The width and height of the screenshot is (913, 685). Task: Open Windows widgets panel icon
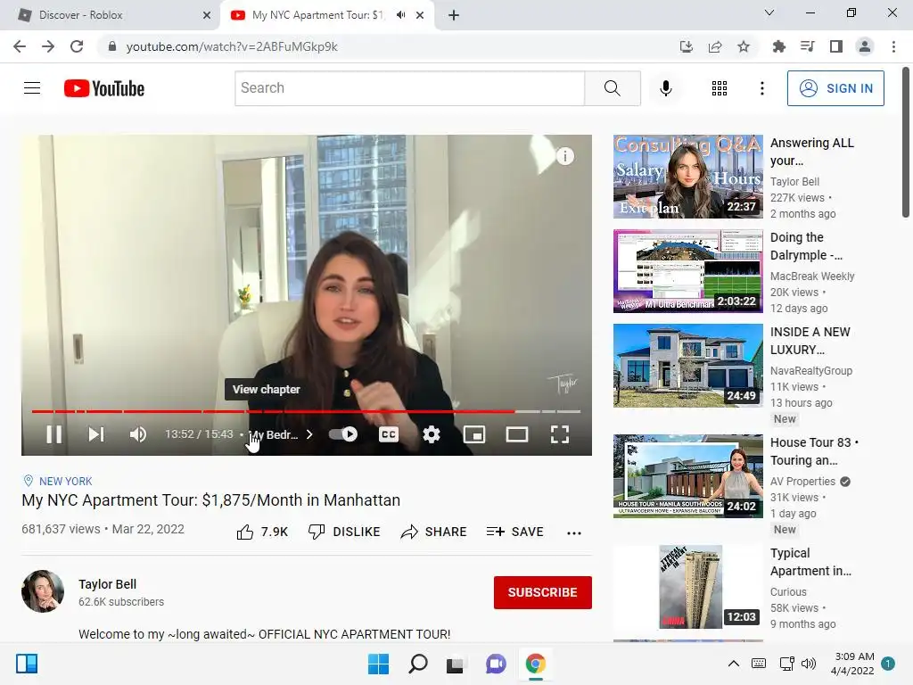pos(27,664)
